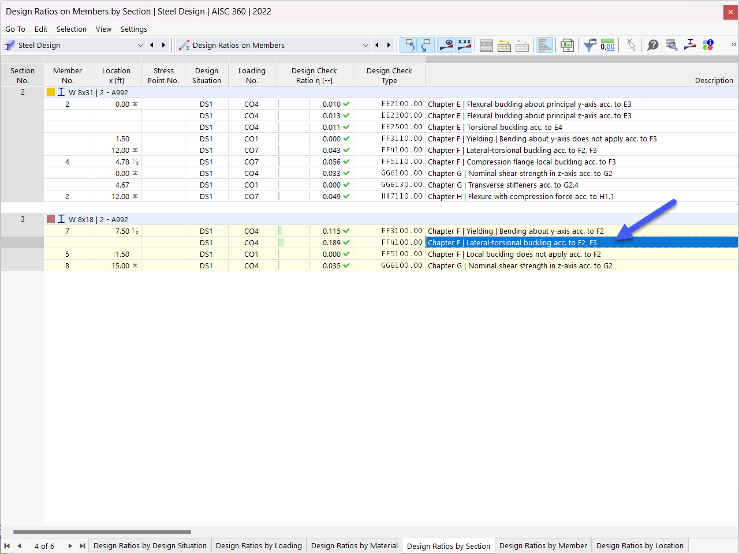
Task: Jump to the first table page
Action: click(x=7, y=545)
